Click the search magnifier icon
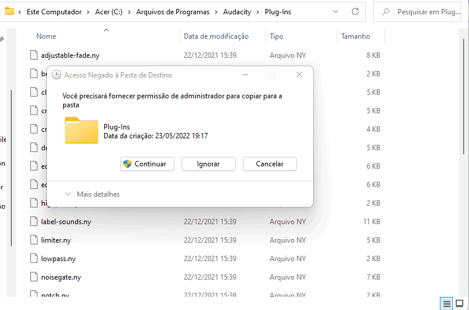 click(x=386, y=12)
